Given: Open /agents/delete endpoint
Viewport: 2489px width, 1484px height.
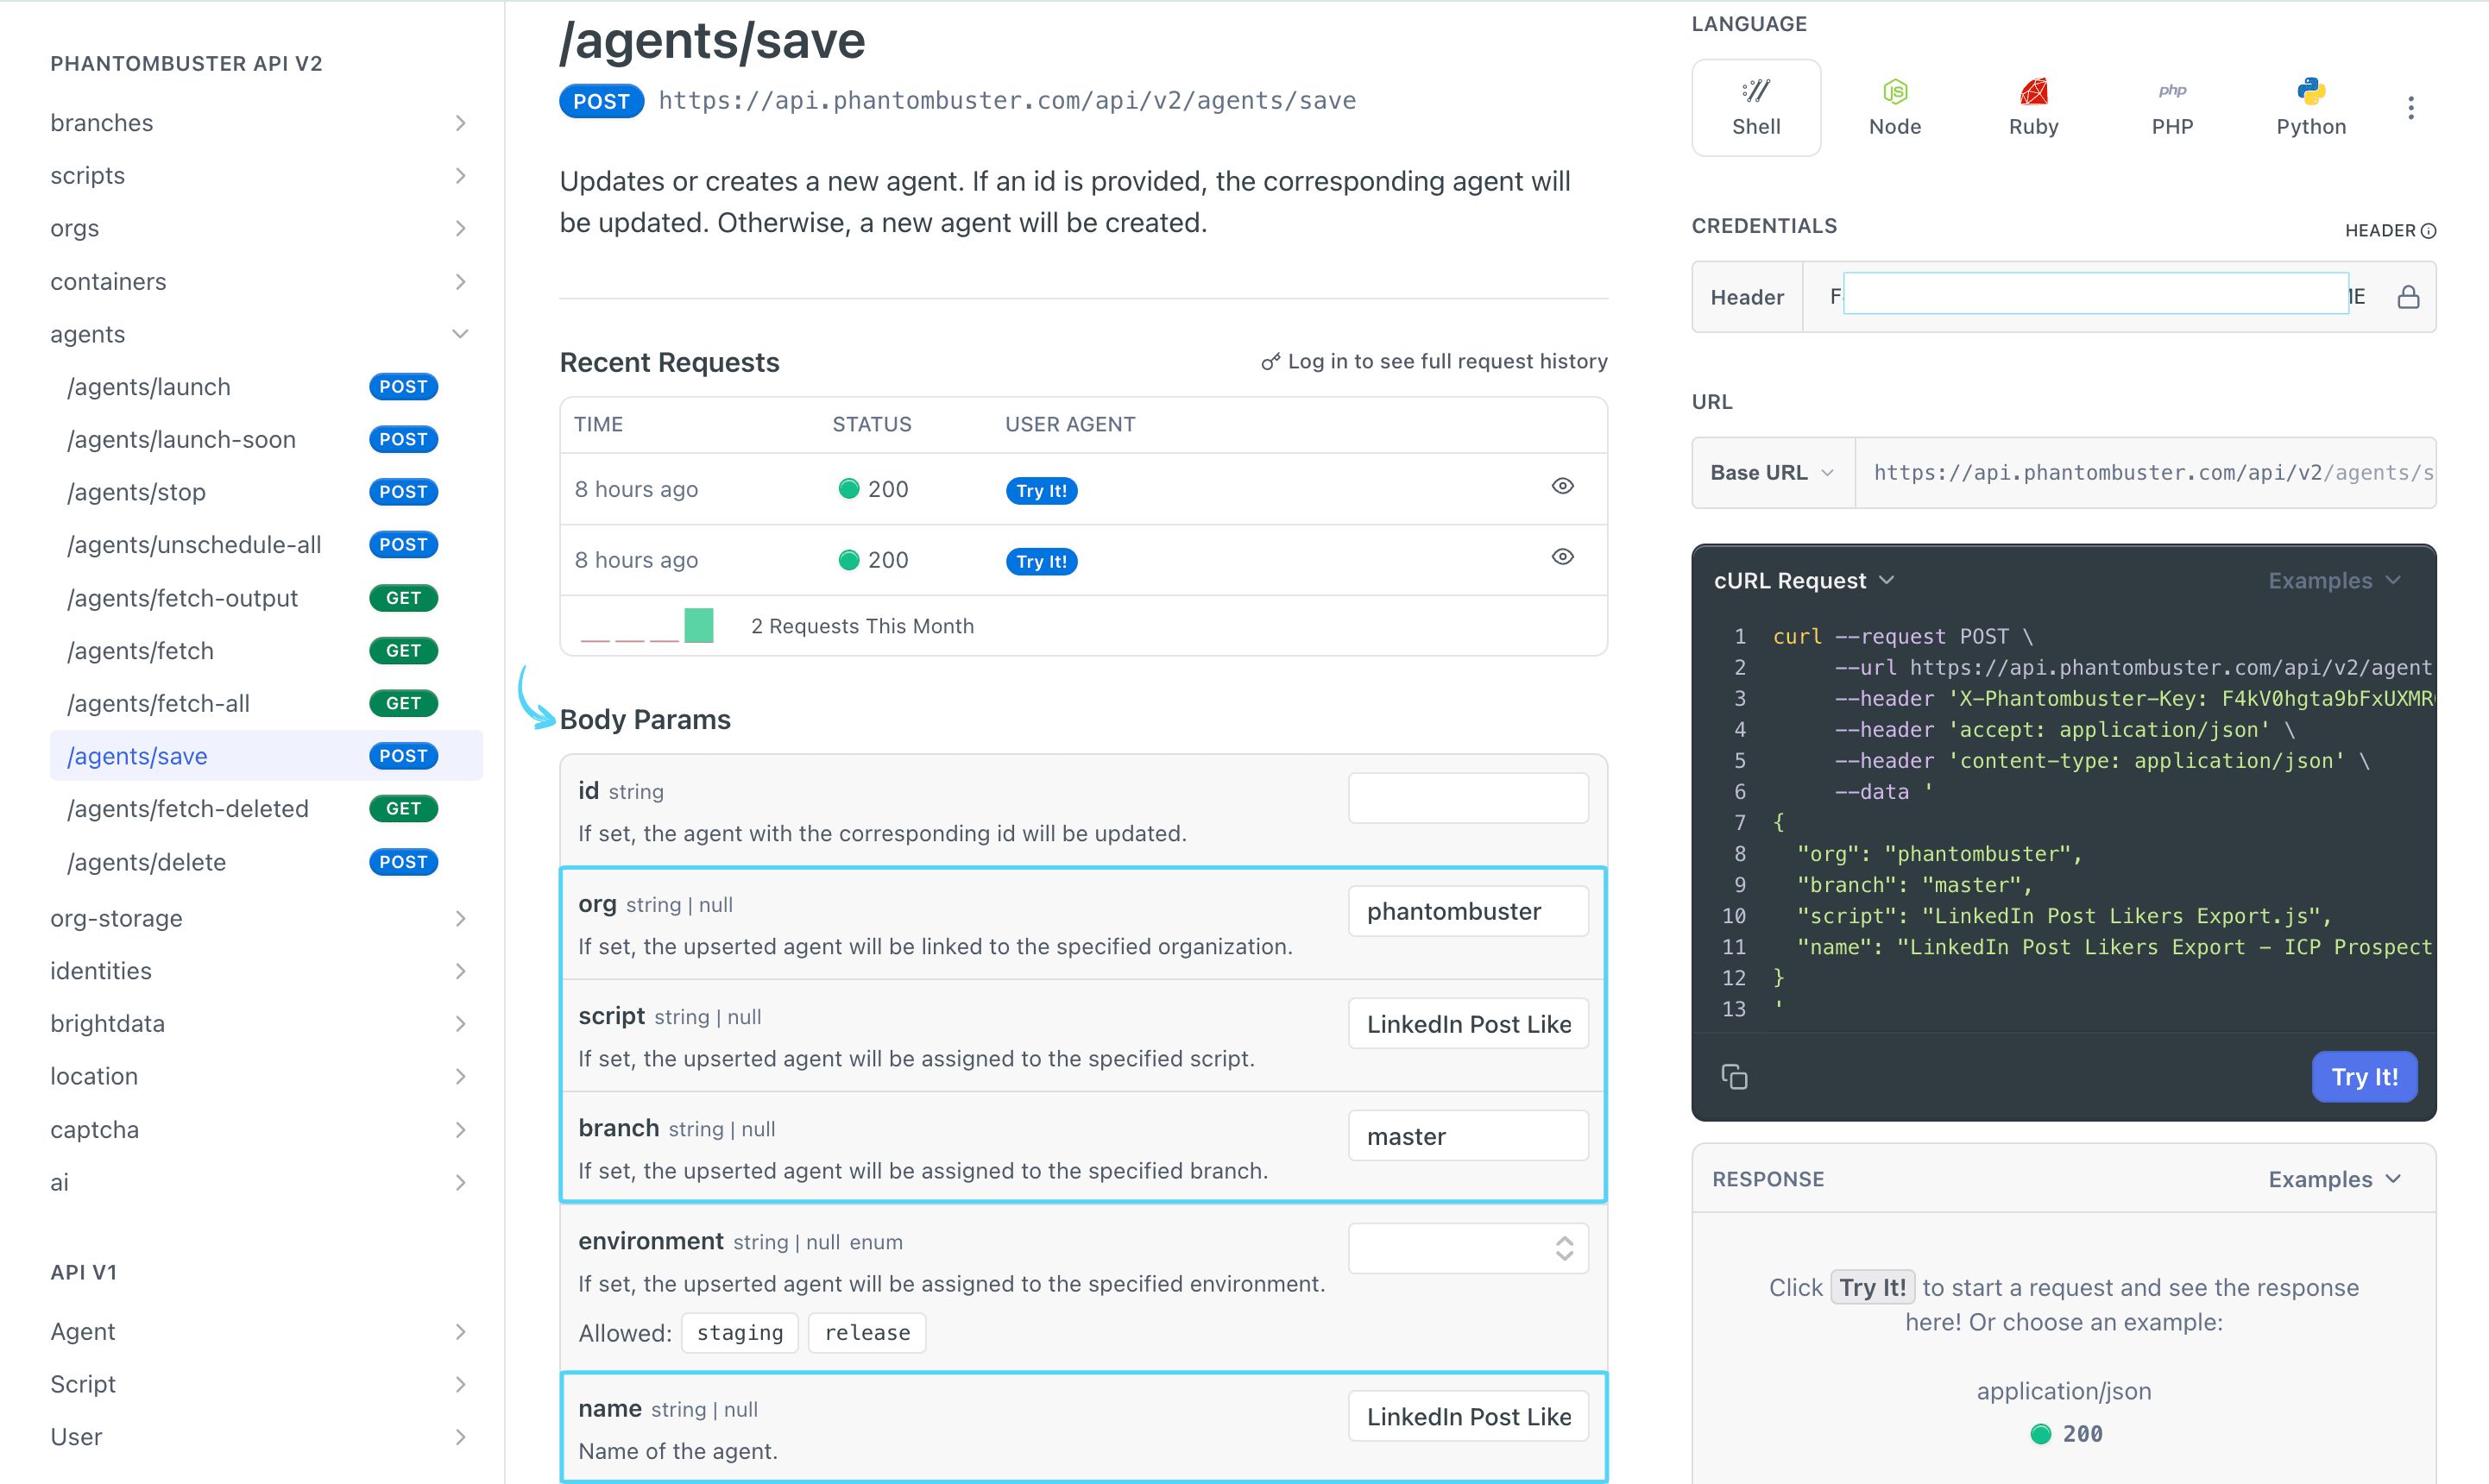Looking at the screenshot, I should tap(266, 862).
